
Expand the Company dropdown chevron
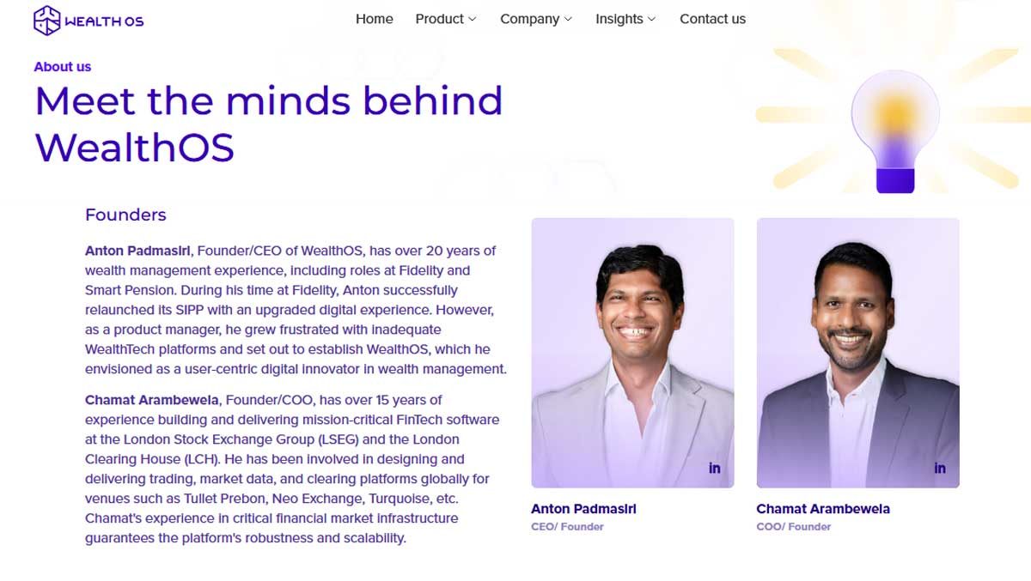coord(568,20)
